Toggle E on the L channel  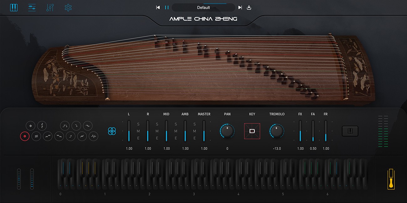(138, 138)
